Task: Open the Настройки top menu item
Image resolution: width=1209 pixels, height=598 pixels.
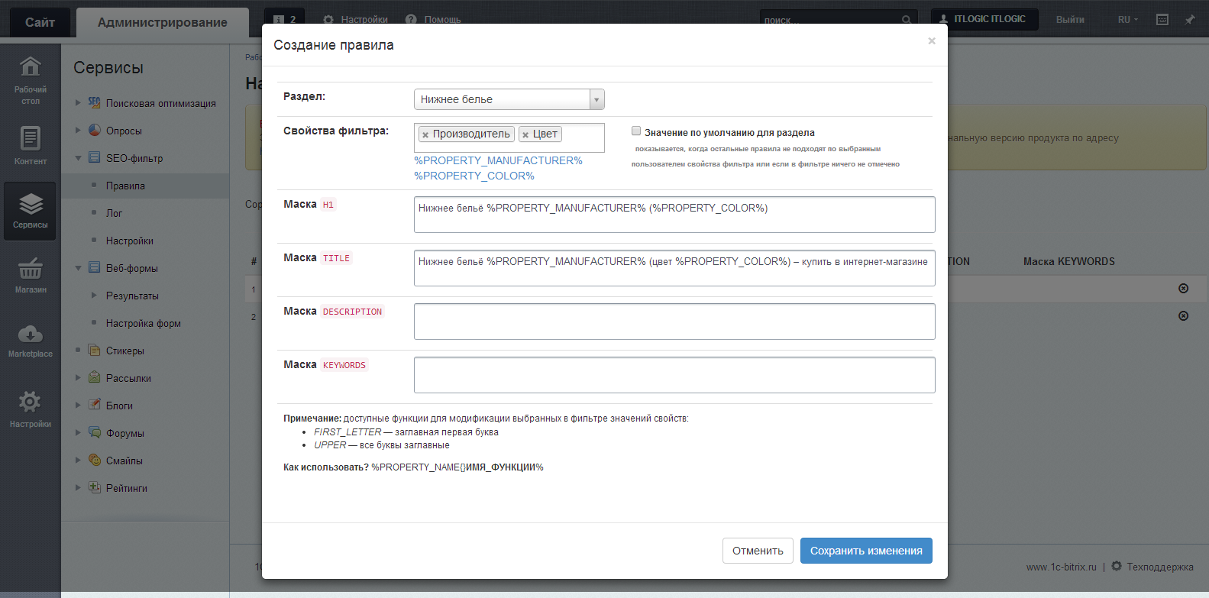Action: coord(356,19)
